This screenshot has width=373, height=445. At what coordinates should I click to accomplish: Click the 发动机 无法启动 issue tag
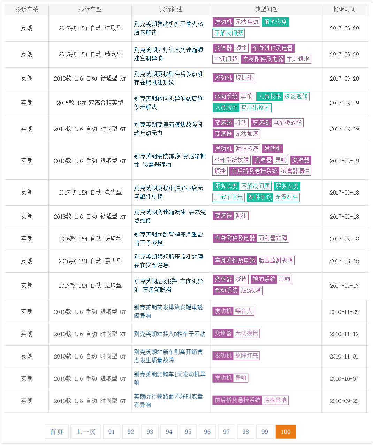pyautogui.click(x=236, y=22)
